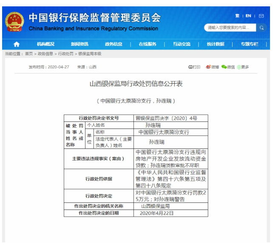Open the 政务信息 menu
The width and height of the screenshot is (273, 247).
114,44
